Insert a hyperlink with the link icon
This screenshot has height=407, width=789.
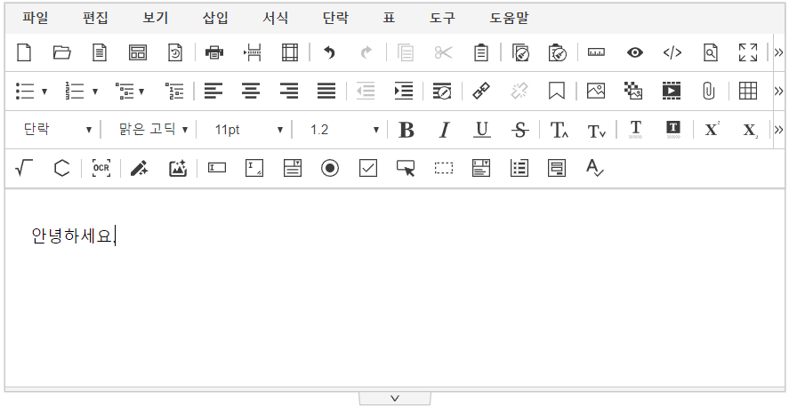pyautogui.click(x=481, y=91)
